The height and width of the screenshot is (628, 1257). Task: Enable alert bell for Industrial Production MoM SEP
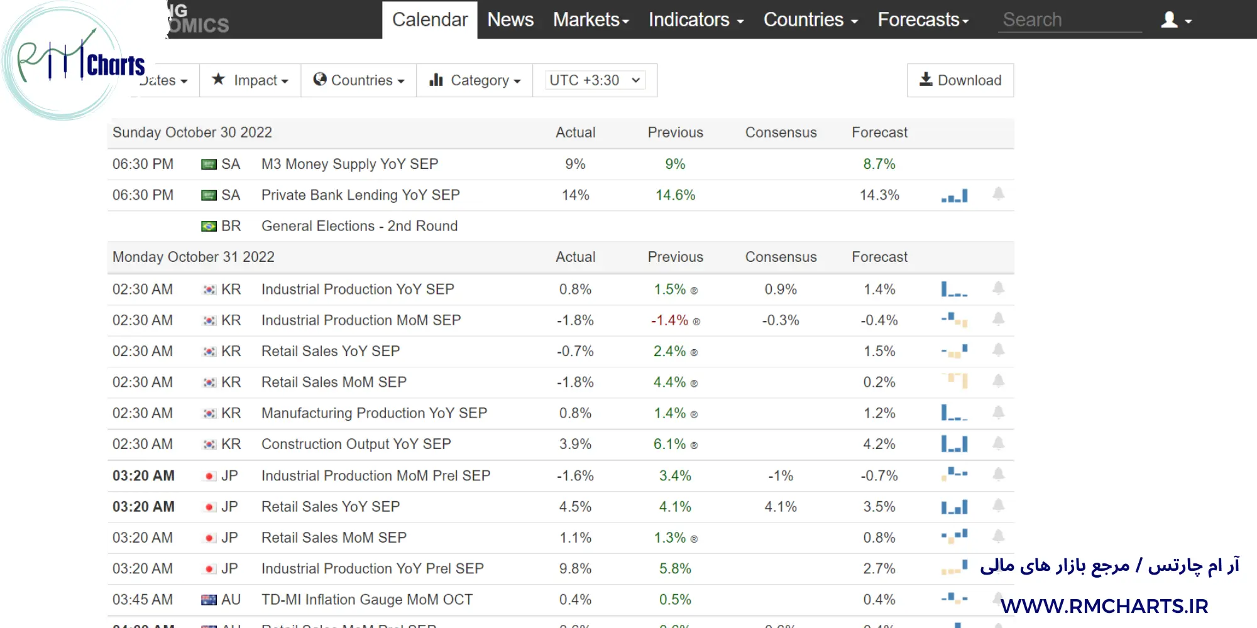click(998, 320)
